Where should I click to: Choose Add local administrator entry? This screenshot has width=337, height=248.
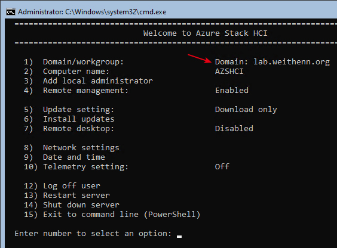[x=88, y=81]
